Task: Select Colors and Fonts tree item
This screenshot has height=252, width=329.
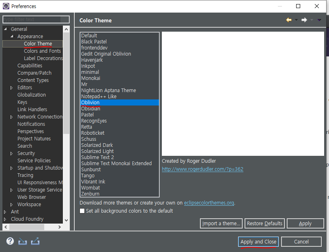Action: click(x=42, y=51)
